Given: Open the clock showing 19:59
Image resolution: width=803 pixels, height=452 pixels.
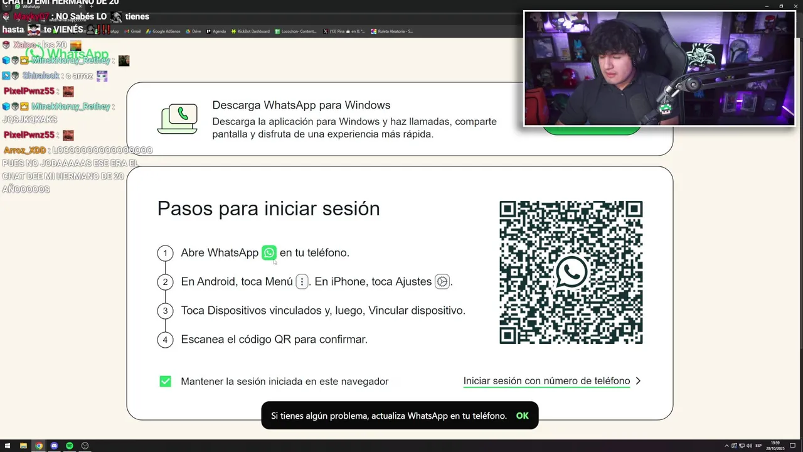Looking at the screenshot, I should click(776, 446).
